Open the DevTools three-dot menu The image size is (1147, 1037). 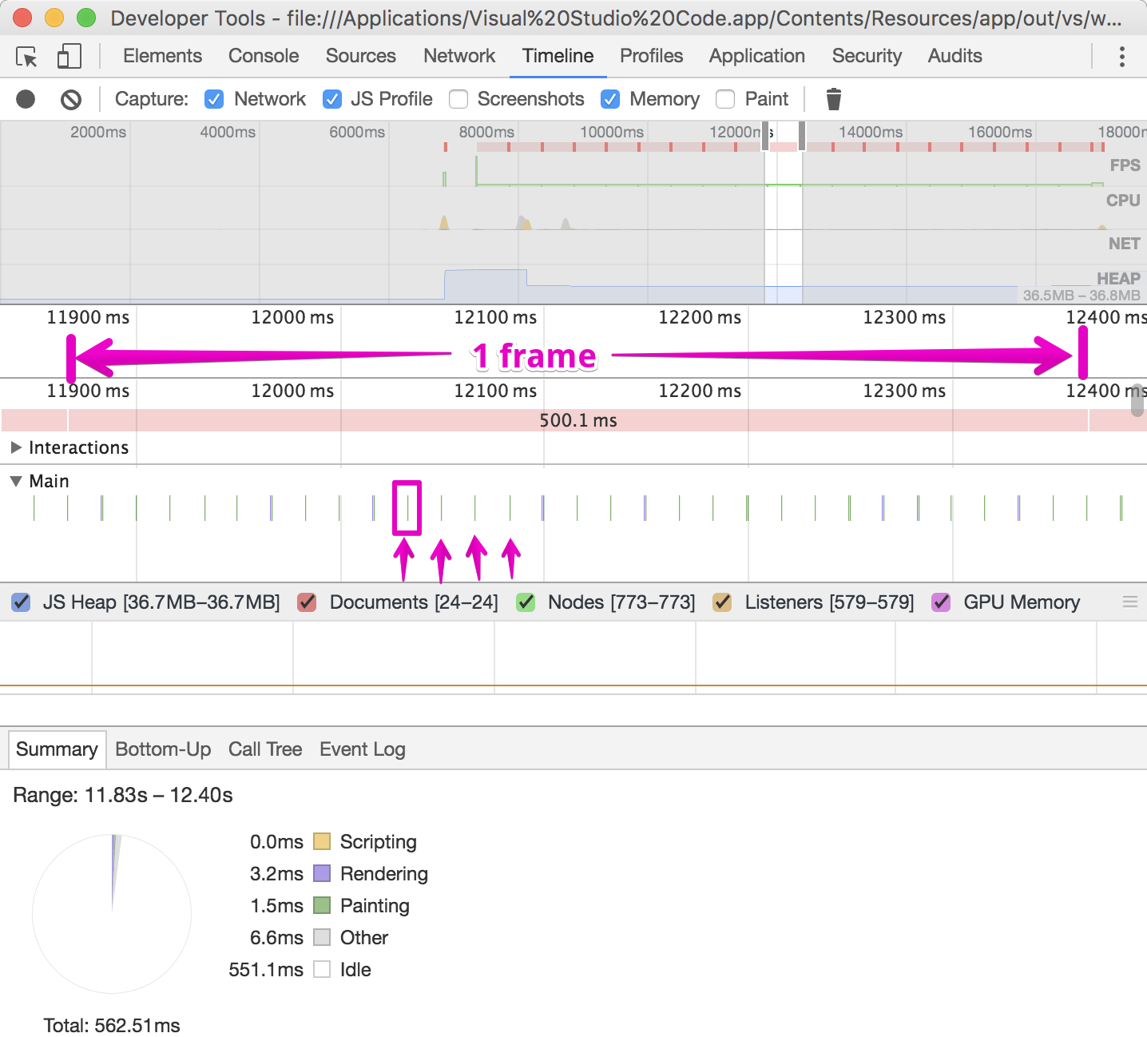coord(1122,56)
